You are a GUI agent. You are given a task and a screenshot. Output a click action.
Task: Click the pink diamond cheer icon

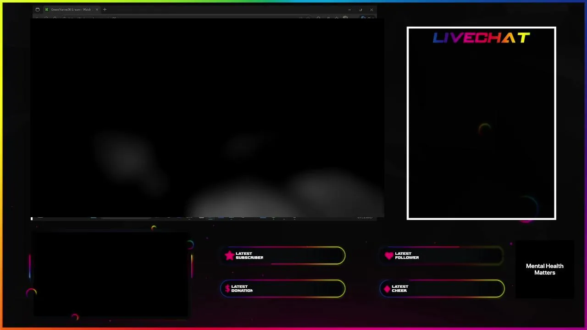click(x=387, y=289)
